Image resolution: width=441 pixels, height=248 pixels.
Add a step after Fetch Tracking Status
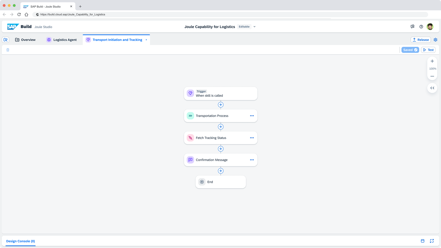pyautogui.click(x=221, y=149)
